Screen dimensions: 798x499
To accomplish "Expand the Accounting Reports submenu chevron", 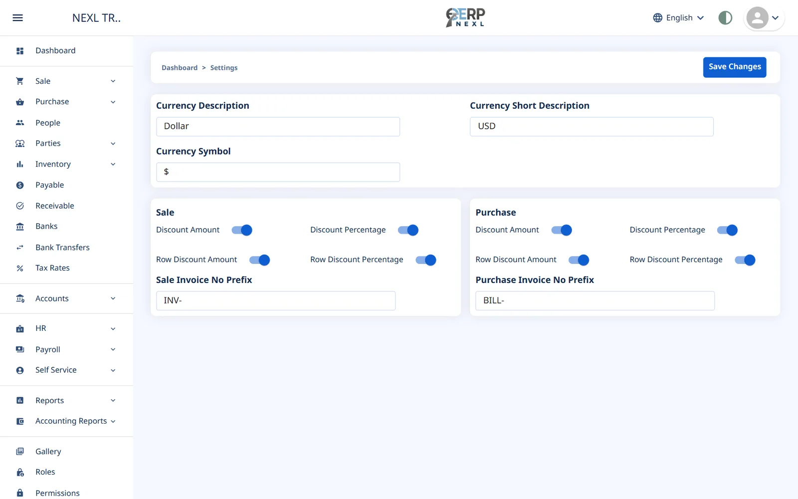I will click(x=113, y=421).
